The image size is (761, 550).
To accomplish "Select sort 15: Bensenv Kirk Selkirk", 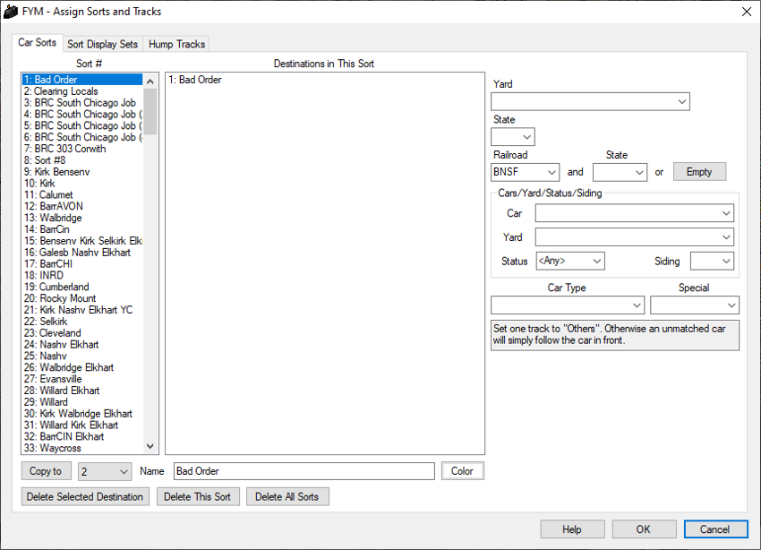I will click(x=82, y=241).
